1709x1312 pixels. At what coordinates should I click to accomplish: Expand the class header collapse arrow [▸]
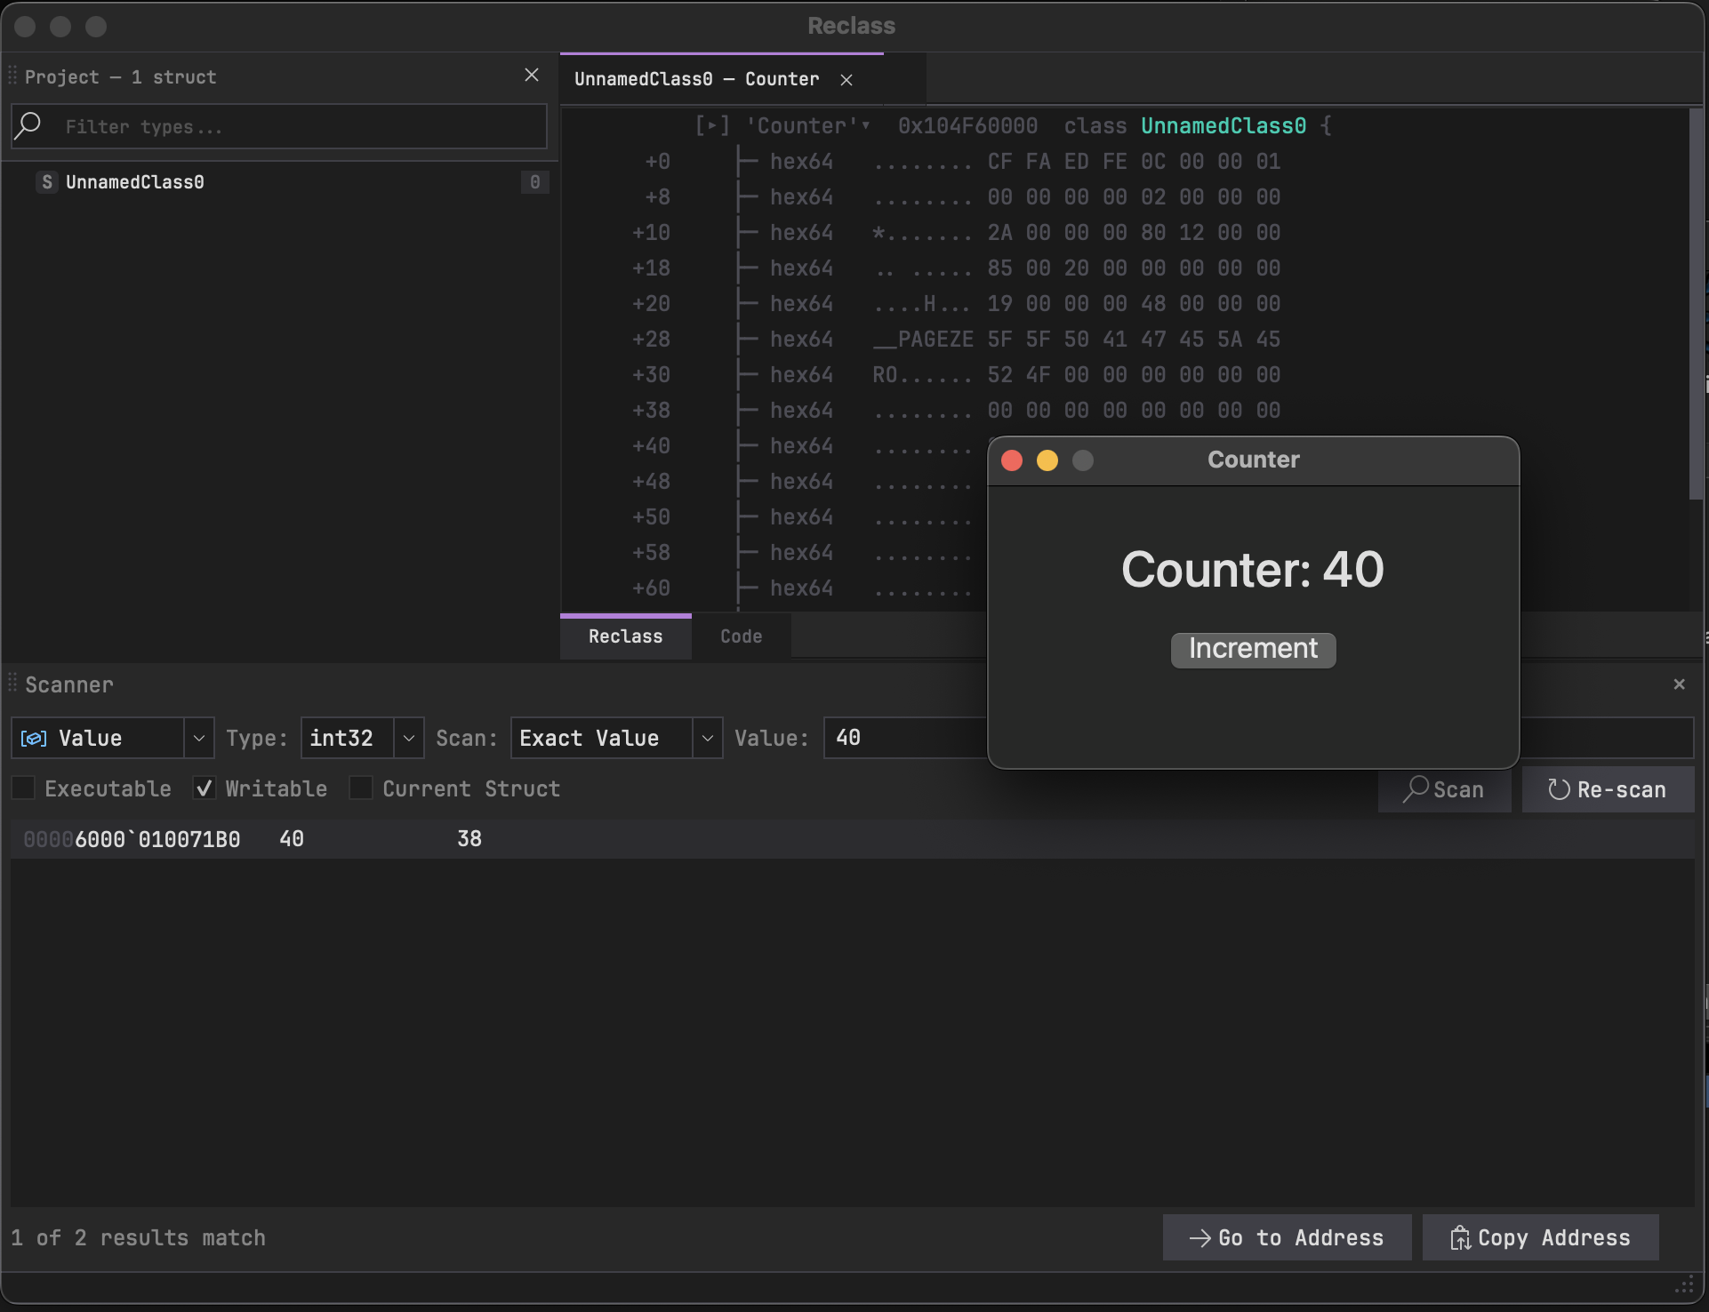click(712, 126)
